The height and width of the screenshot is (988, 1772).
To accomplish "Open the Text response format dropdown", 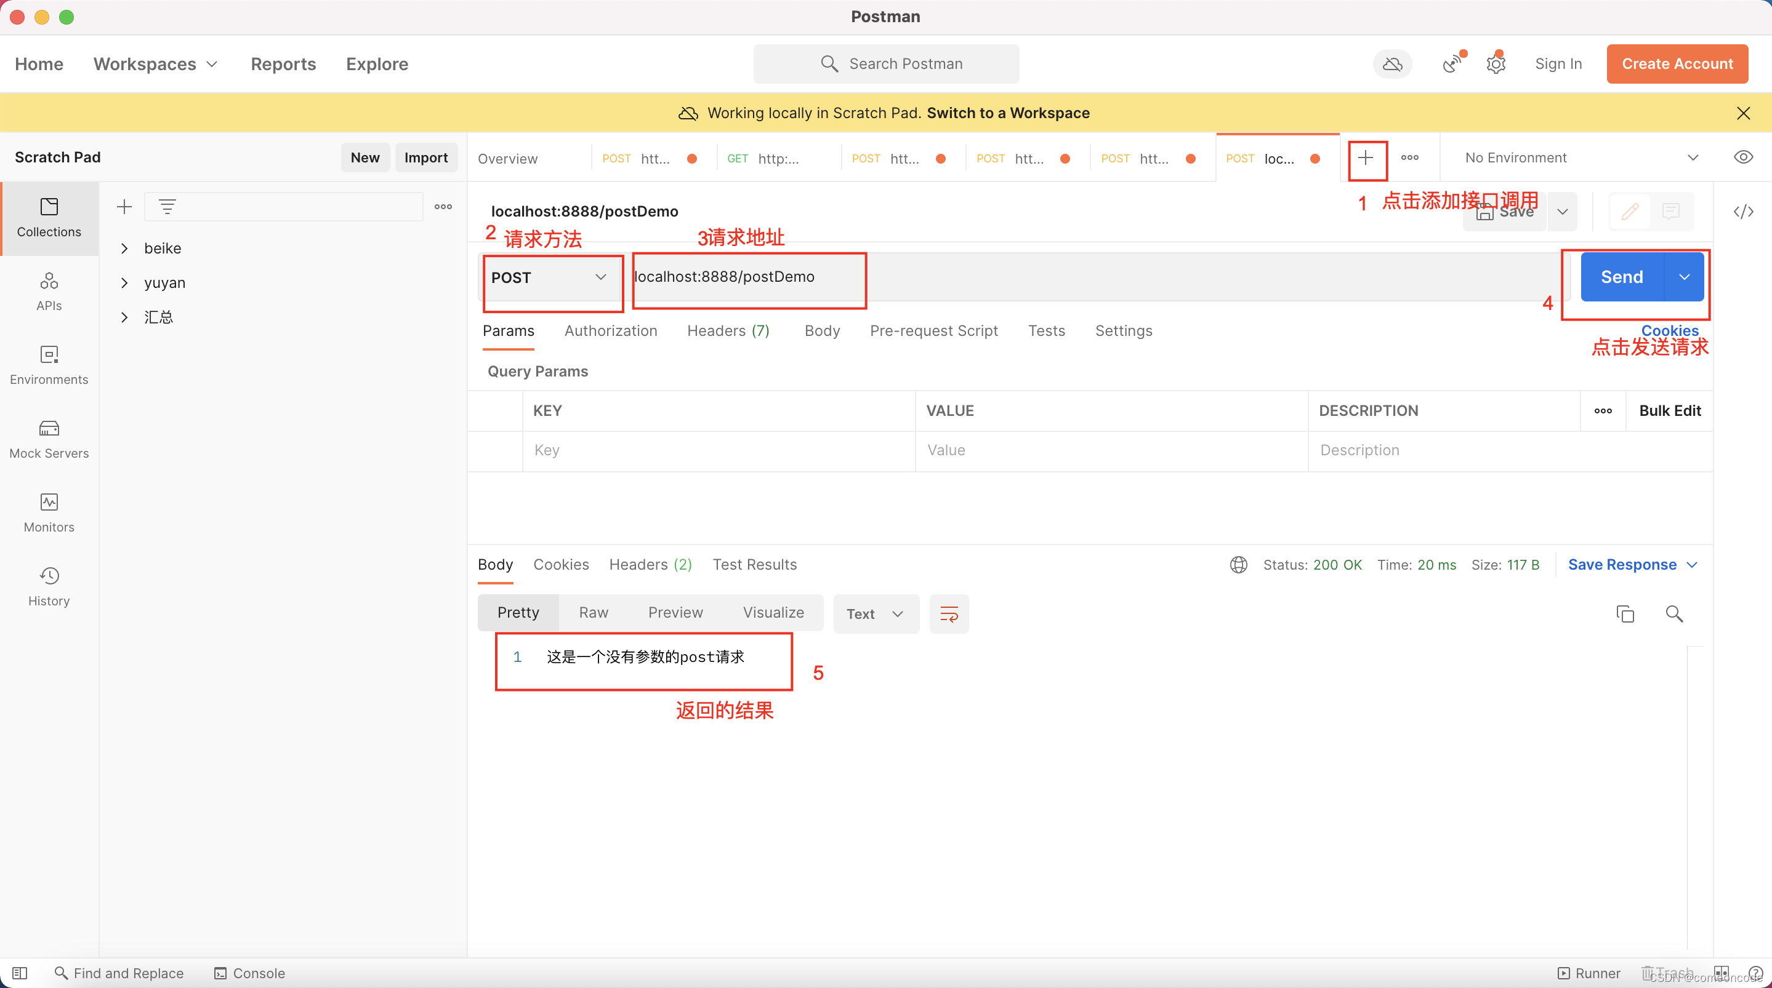I will point(876,613).
